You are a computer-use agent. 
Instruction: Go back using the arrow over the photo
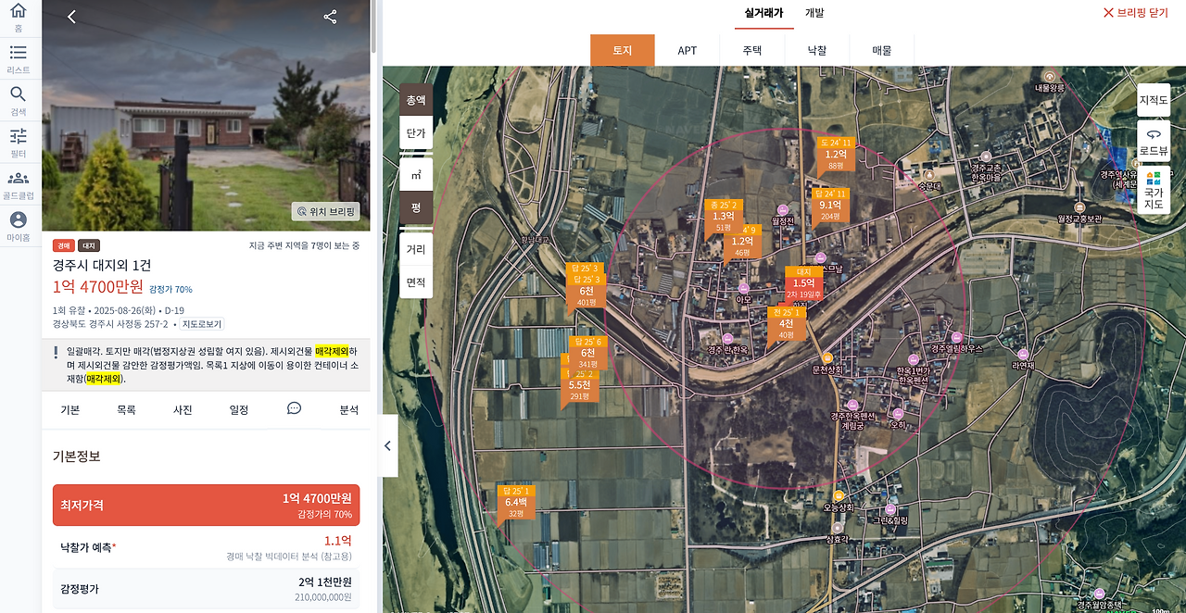(x=71, y=17)
